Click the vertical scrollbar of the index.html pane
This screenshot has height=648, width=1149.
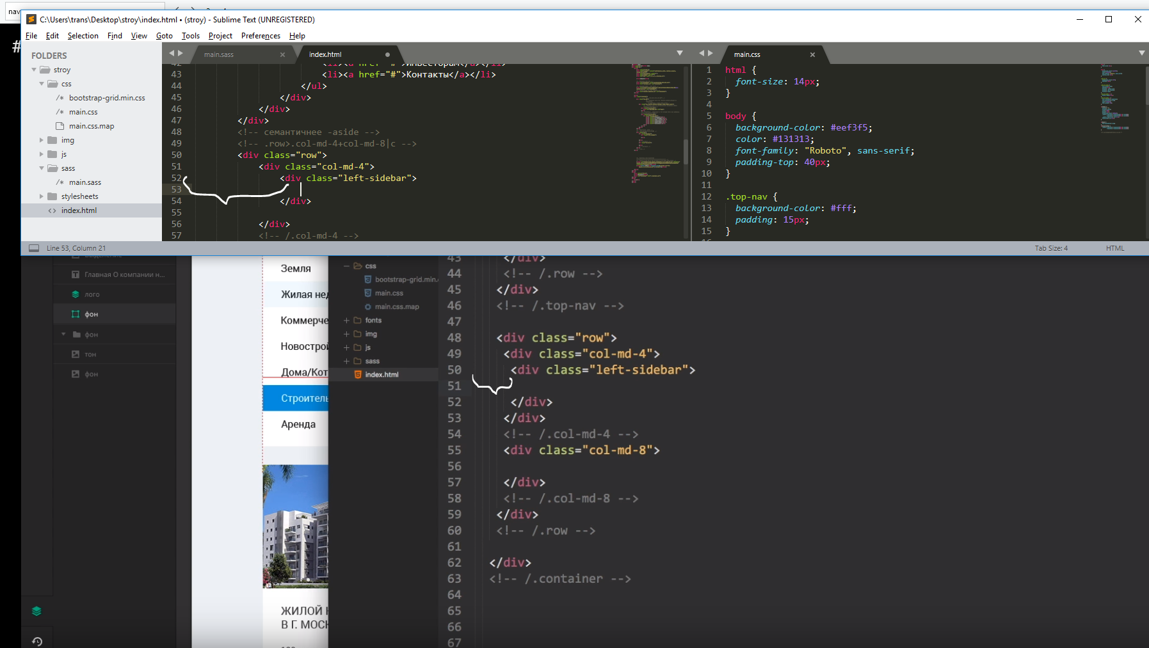click(686, 152)
